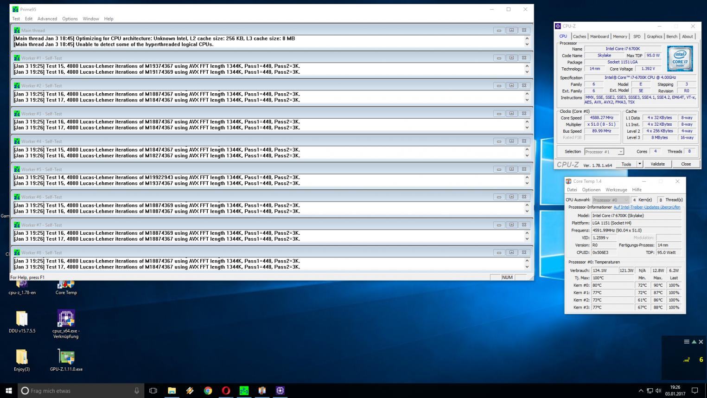The width and height of the screenshot is (707, 398).
Task: Select the CPU tab in CPU-Z
Action: [563, 36]
